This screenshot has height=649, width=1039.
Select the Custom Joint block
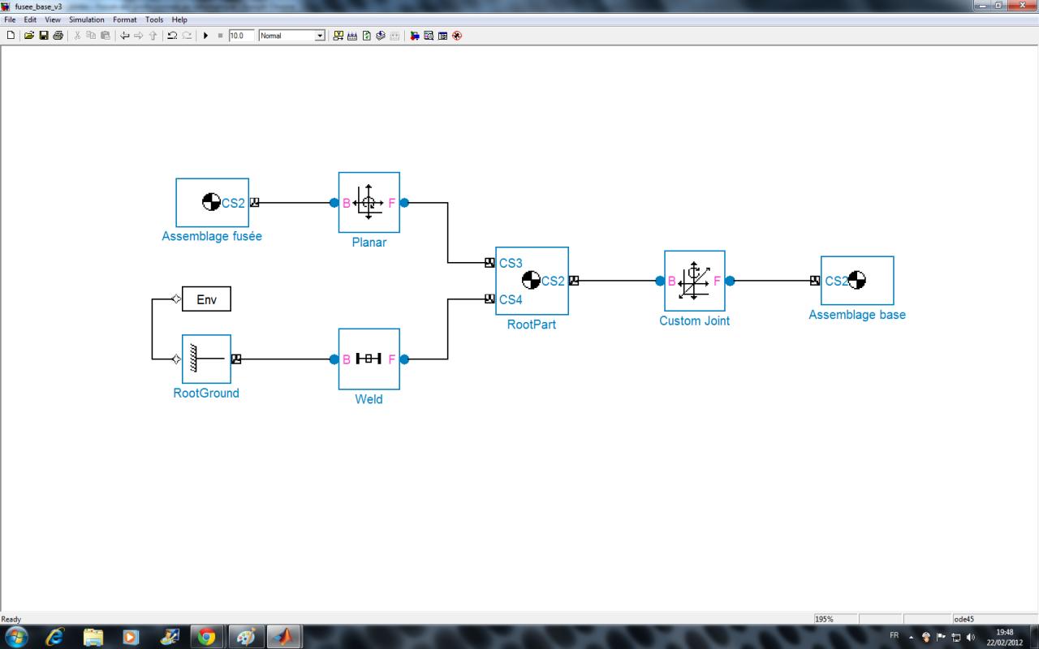coord(695,281)
